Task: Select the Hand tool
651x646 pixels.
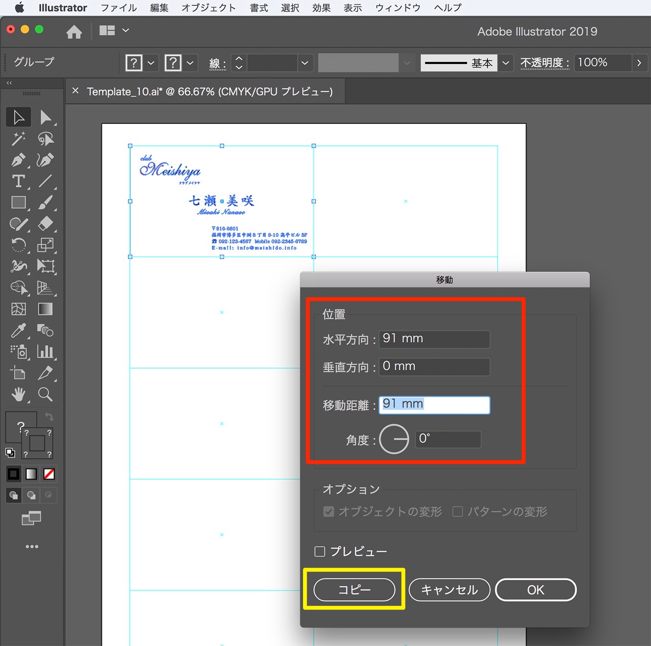Action: 18,394
